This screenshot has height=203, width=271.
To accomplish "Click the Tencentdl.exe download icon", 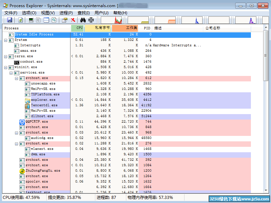I will [x=28, y=106].
